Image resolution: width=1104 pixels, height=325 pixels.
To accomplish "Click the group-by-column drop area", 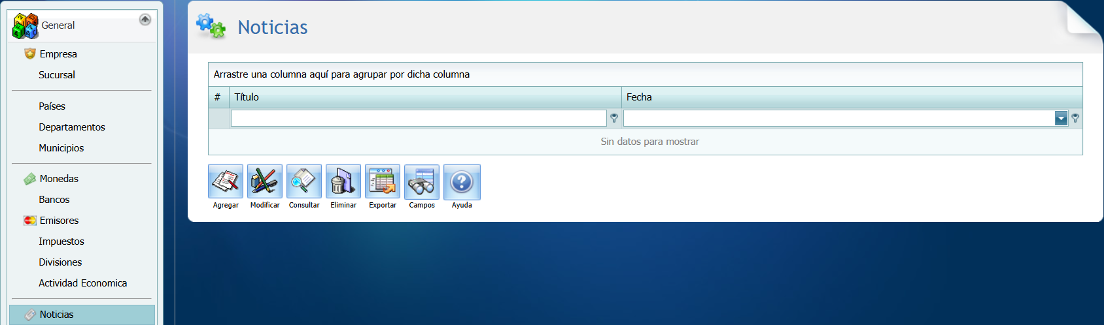I will tap(646, 74).
